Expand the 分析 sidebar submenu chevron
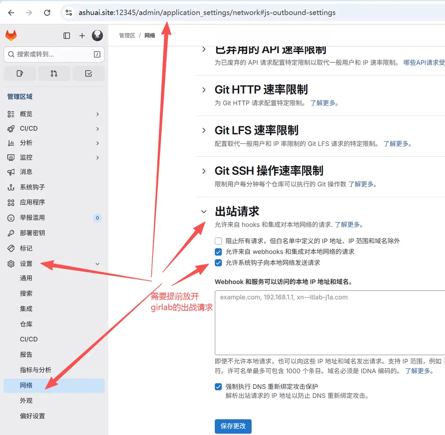This screenshot has width=445, height=435. [97, 143]
